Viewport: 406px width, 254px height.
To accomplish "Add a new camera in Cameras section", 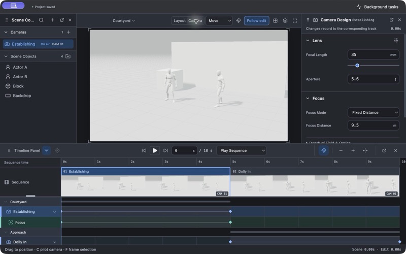I will (69, 32).
